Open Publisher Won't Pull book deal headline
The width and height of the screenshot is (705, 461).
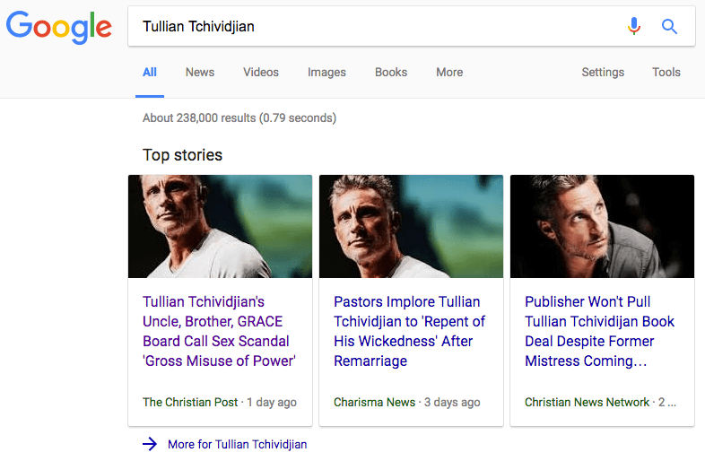pos(600,331)
